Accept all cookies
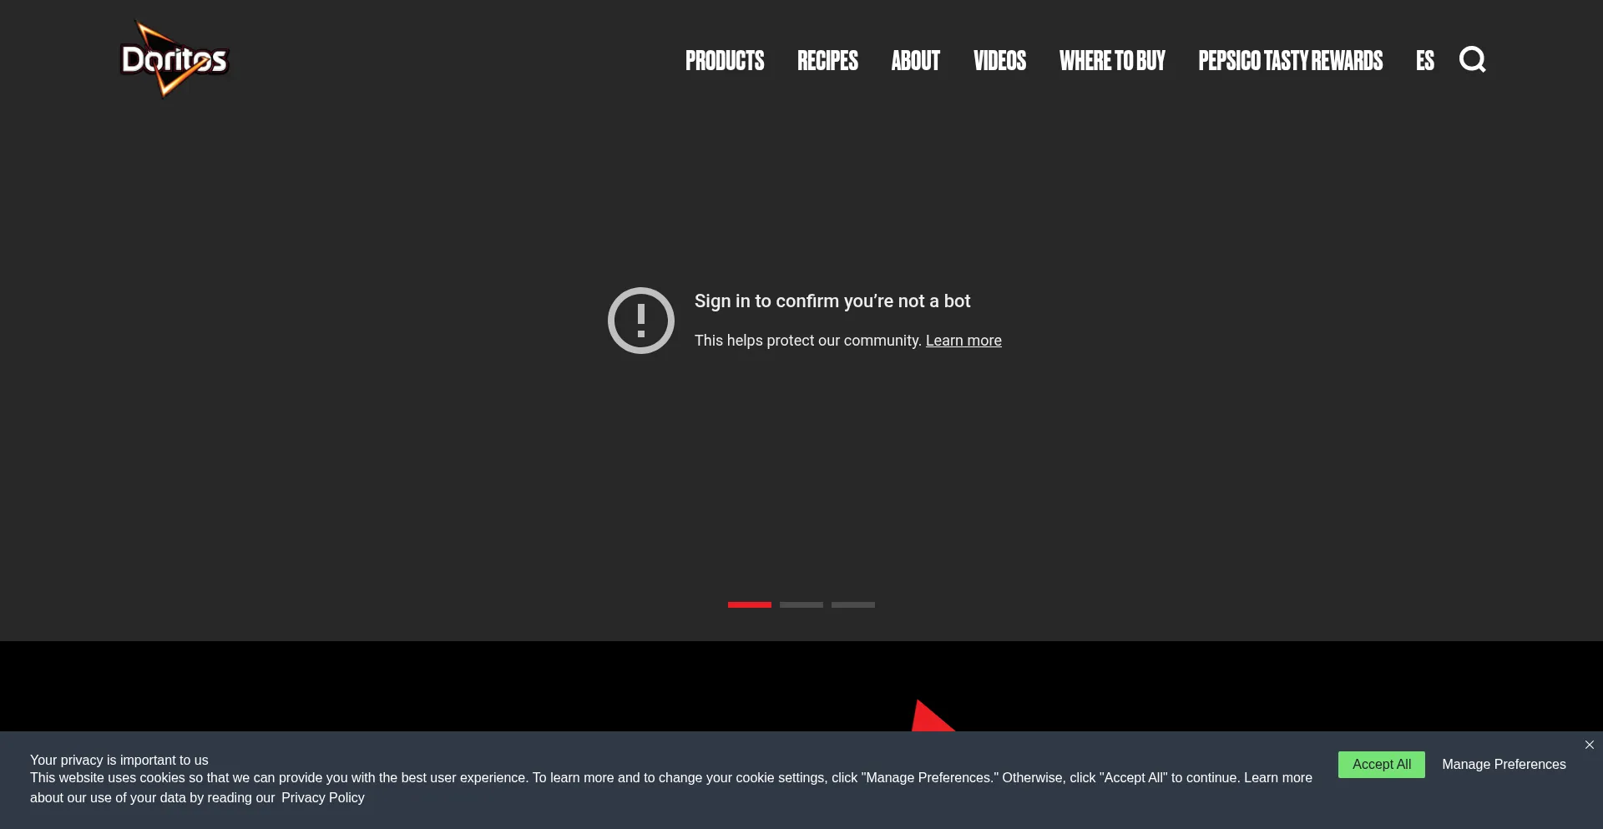The height and width of the screenshot is (829, 1603). [x=1382, y=765]
